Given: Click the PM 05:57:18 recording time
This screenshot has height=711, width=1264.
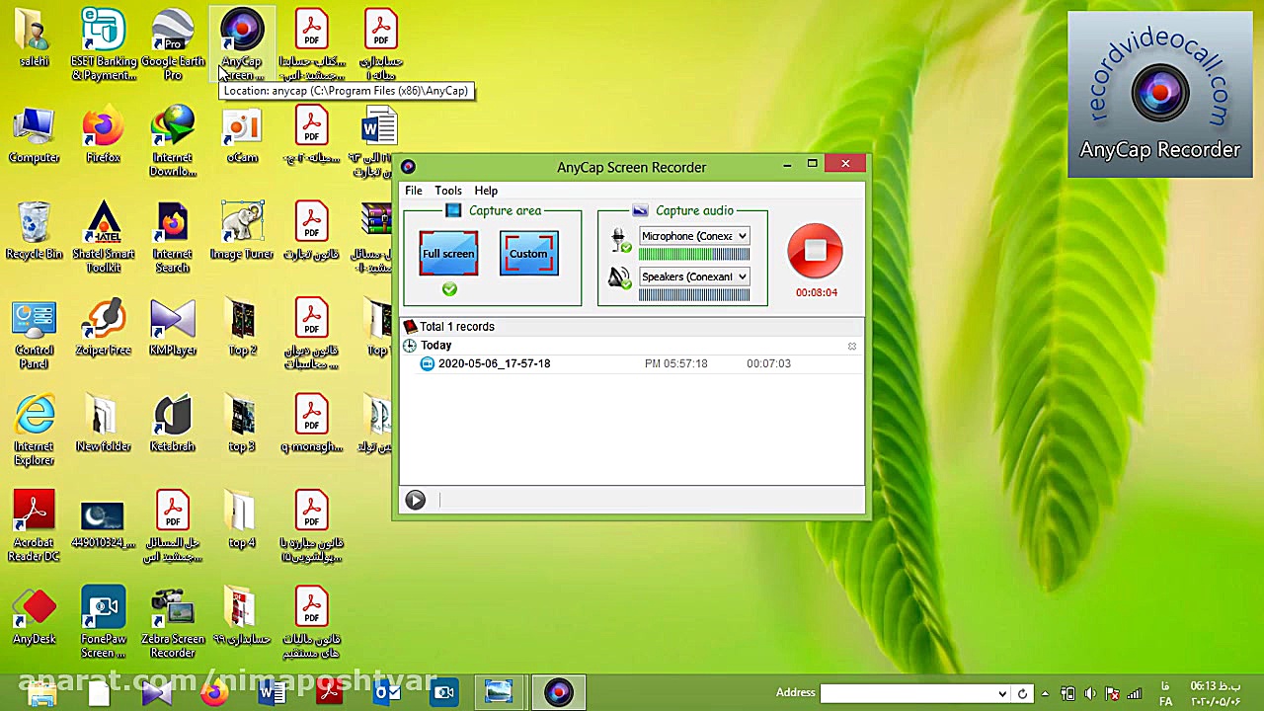Looking at the screenshot, I should coord(676,363).
